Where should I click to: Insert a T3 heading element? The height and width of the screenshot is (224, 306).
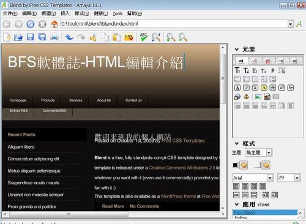pyautogui.click(x=255, y=71)
